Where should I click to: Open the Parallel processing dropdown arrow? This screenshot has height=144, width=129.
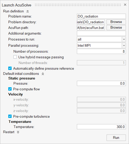point(124,45)
